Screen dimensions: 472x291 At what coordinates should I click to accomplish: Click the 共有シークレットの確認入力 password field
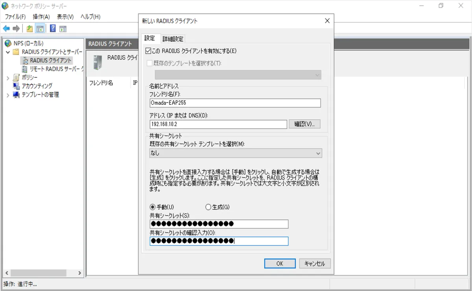pos(219,241)
